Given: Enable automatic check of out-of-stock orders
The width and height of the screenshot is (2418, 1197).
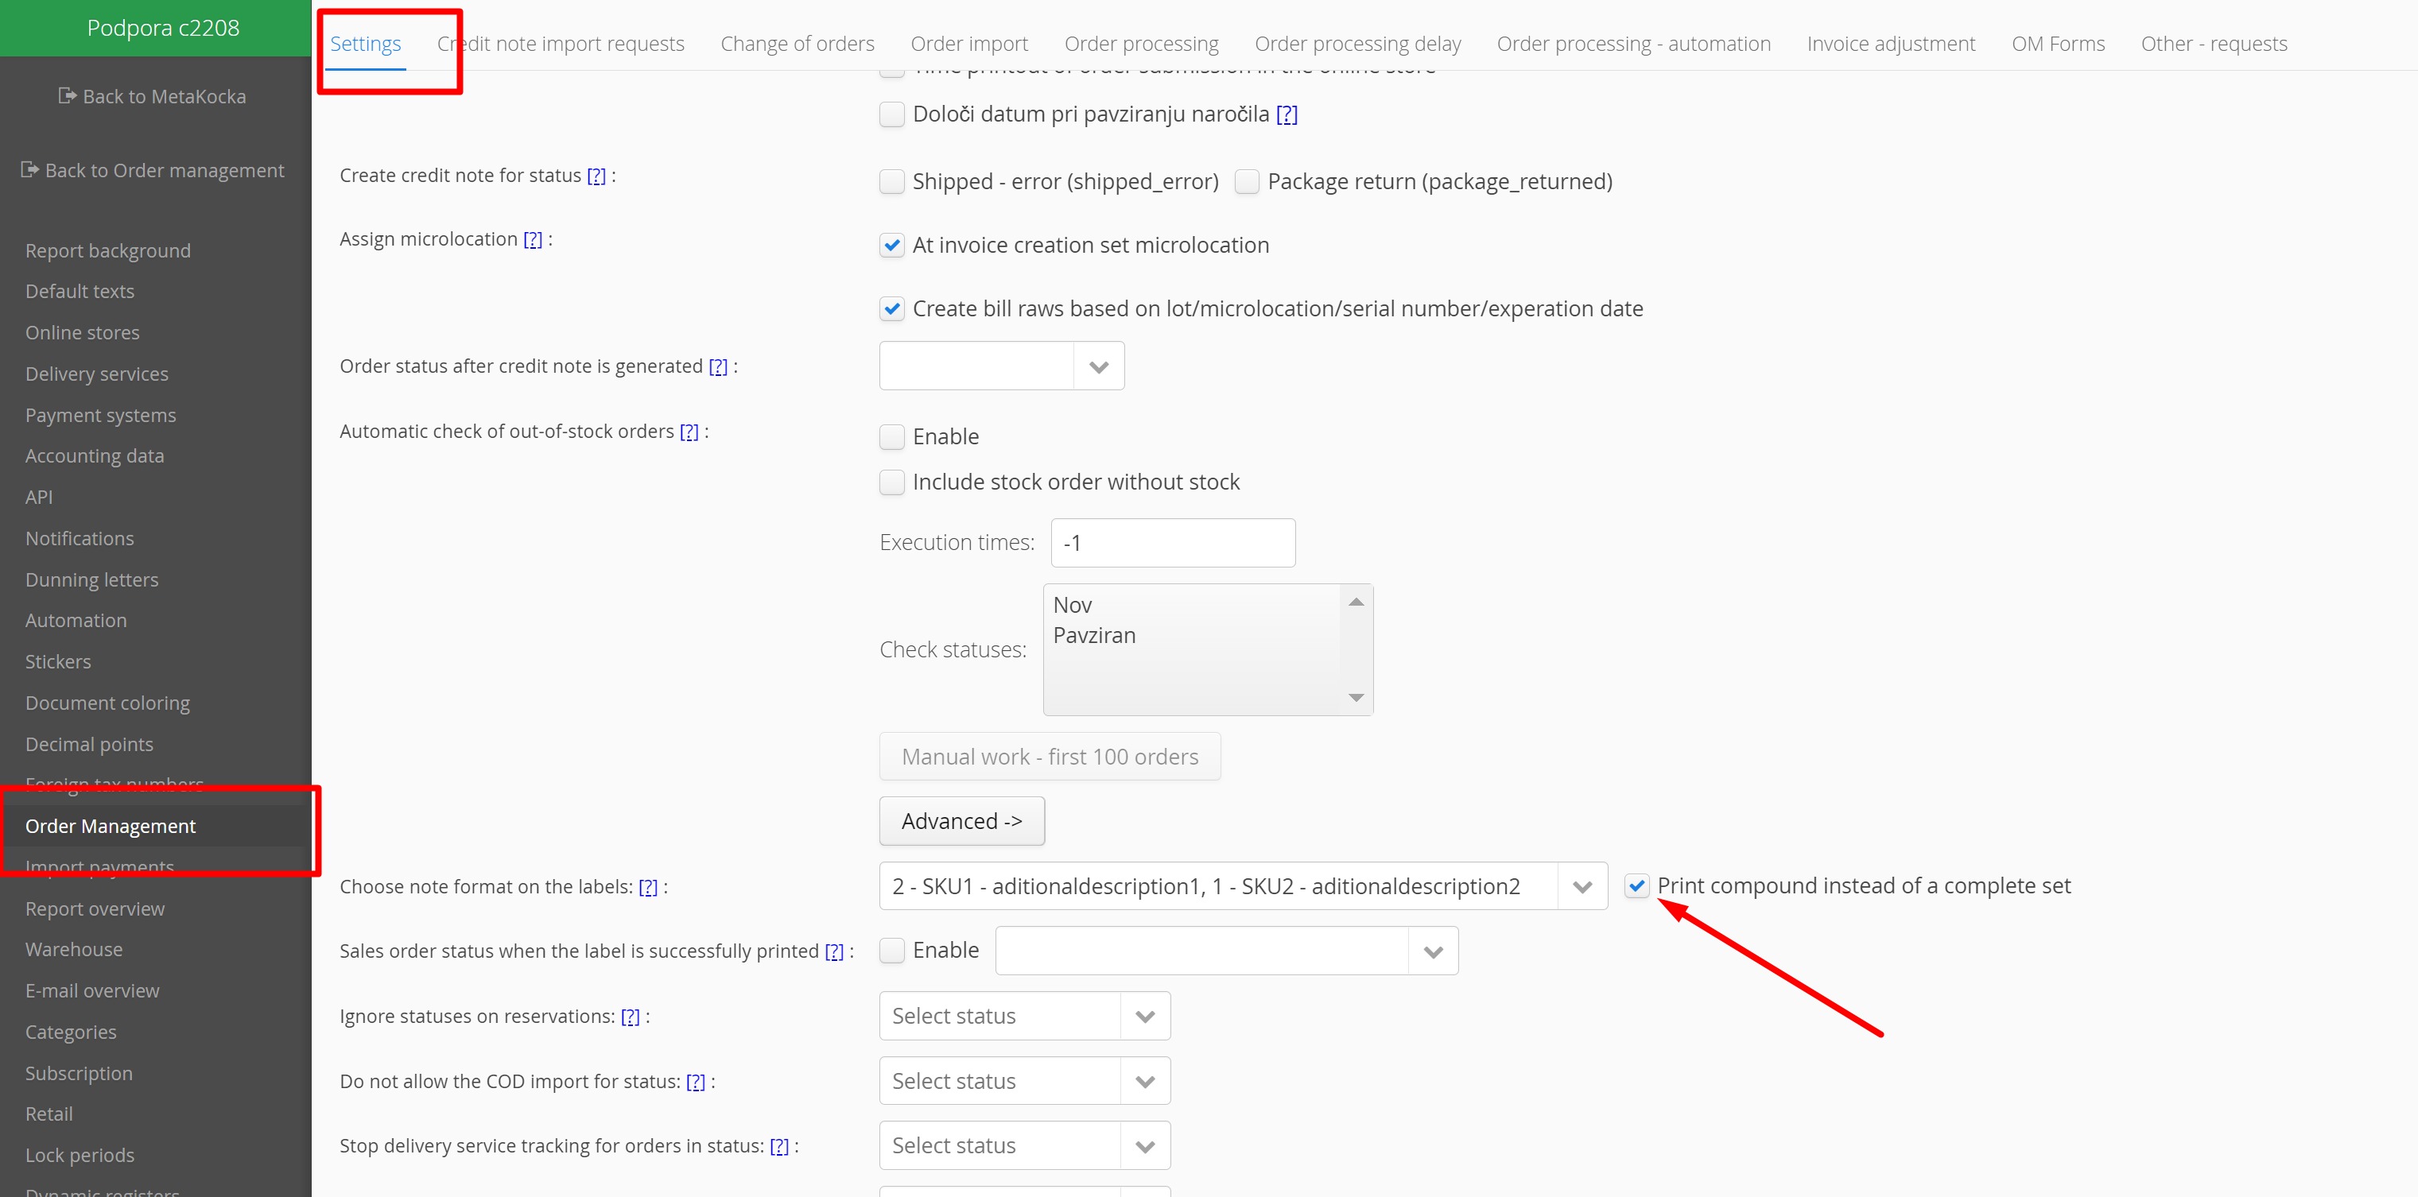Looking at the screenshot, I should click(891, 436).
